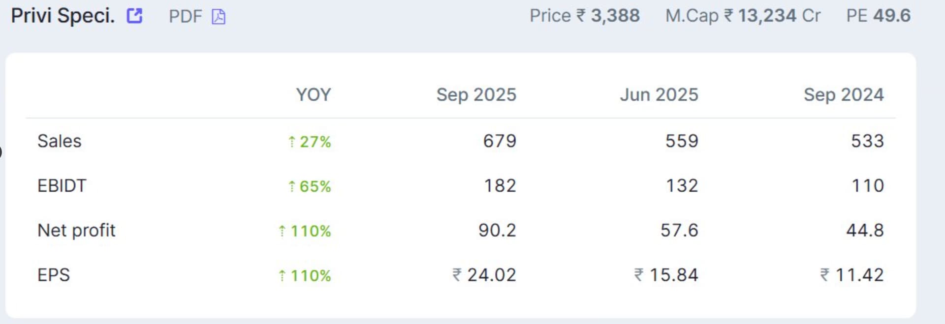
Task: Open the Privi Speci. company name link
Action: point(63,16)
